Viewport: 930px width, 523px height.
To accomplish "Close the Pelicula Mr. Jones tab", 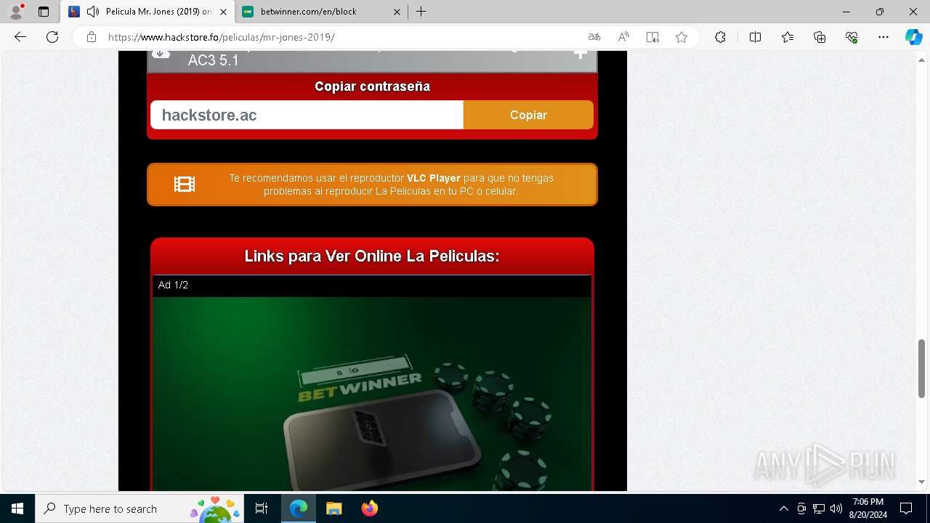I will 223,12.
